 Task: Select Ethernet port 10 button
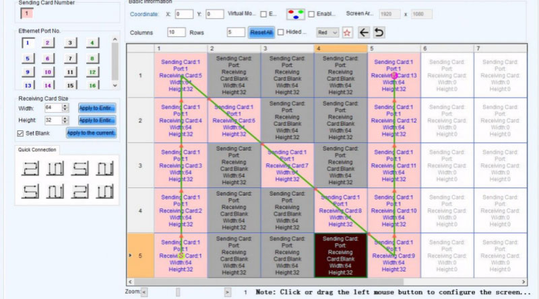47,72
